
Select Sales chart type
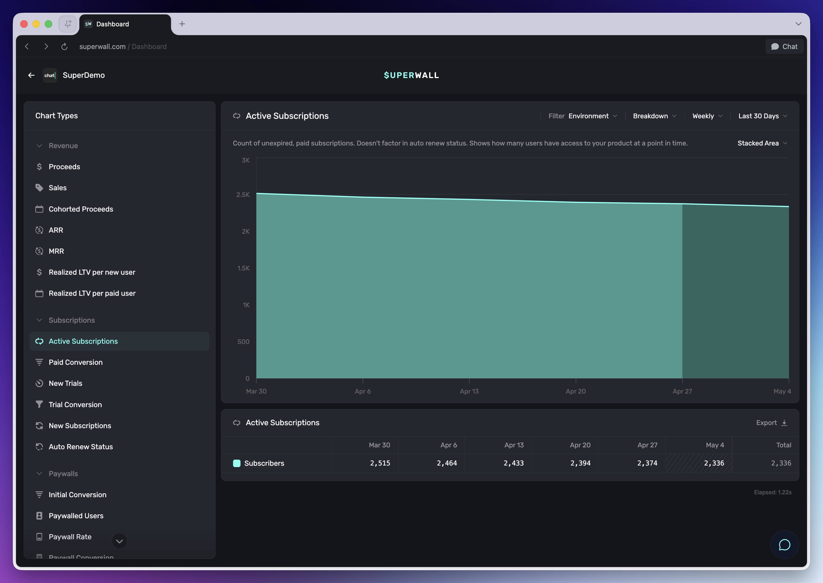[120, 188]
